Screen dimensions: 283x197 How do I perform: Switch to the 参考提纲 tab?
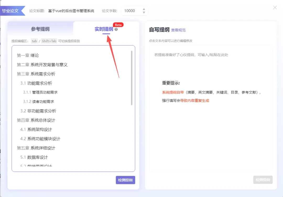point(41,29)
